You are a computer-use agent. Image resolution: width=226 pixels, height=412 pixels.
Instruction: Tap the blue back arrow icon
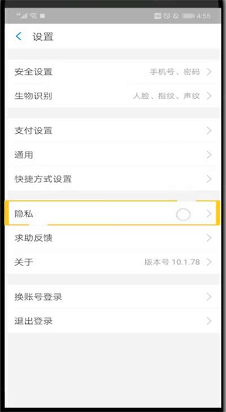point(19,36)
